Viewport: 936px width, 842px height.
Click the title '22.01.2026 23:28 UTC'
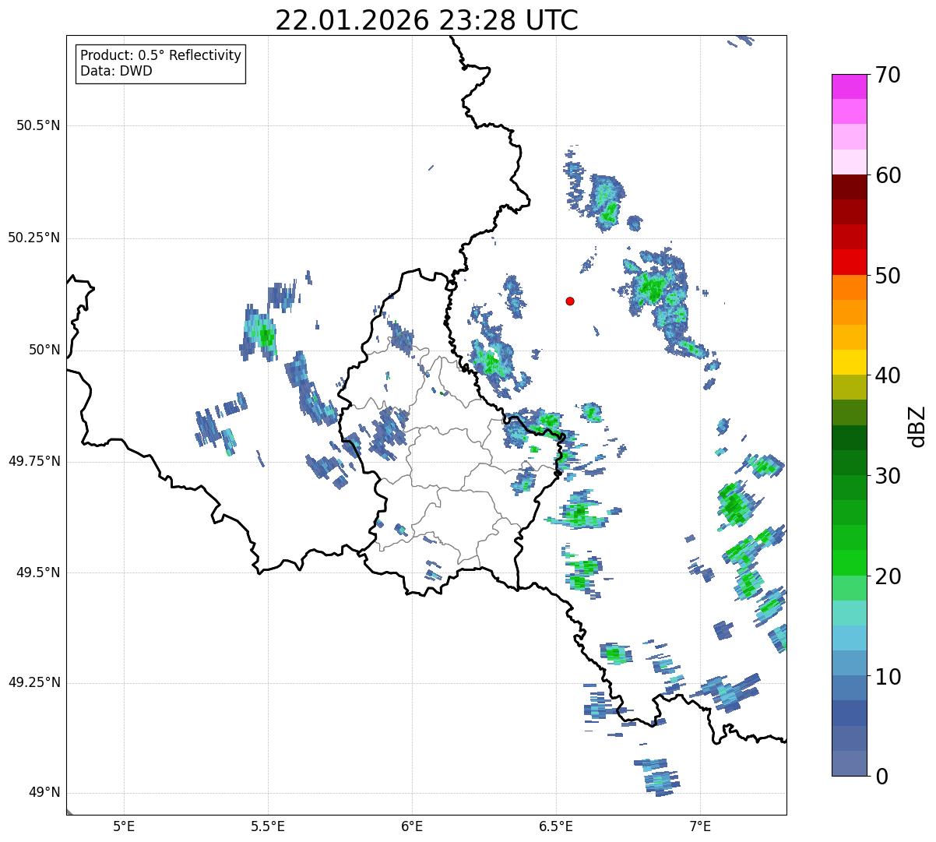coord(427,20)
